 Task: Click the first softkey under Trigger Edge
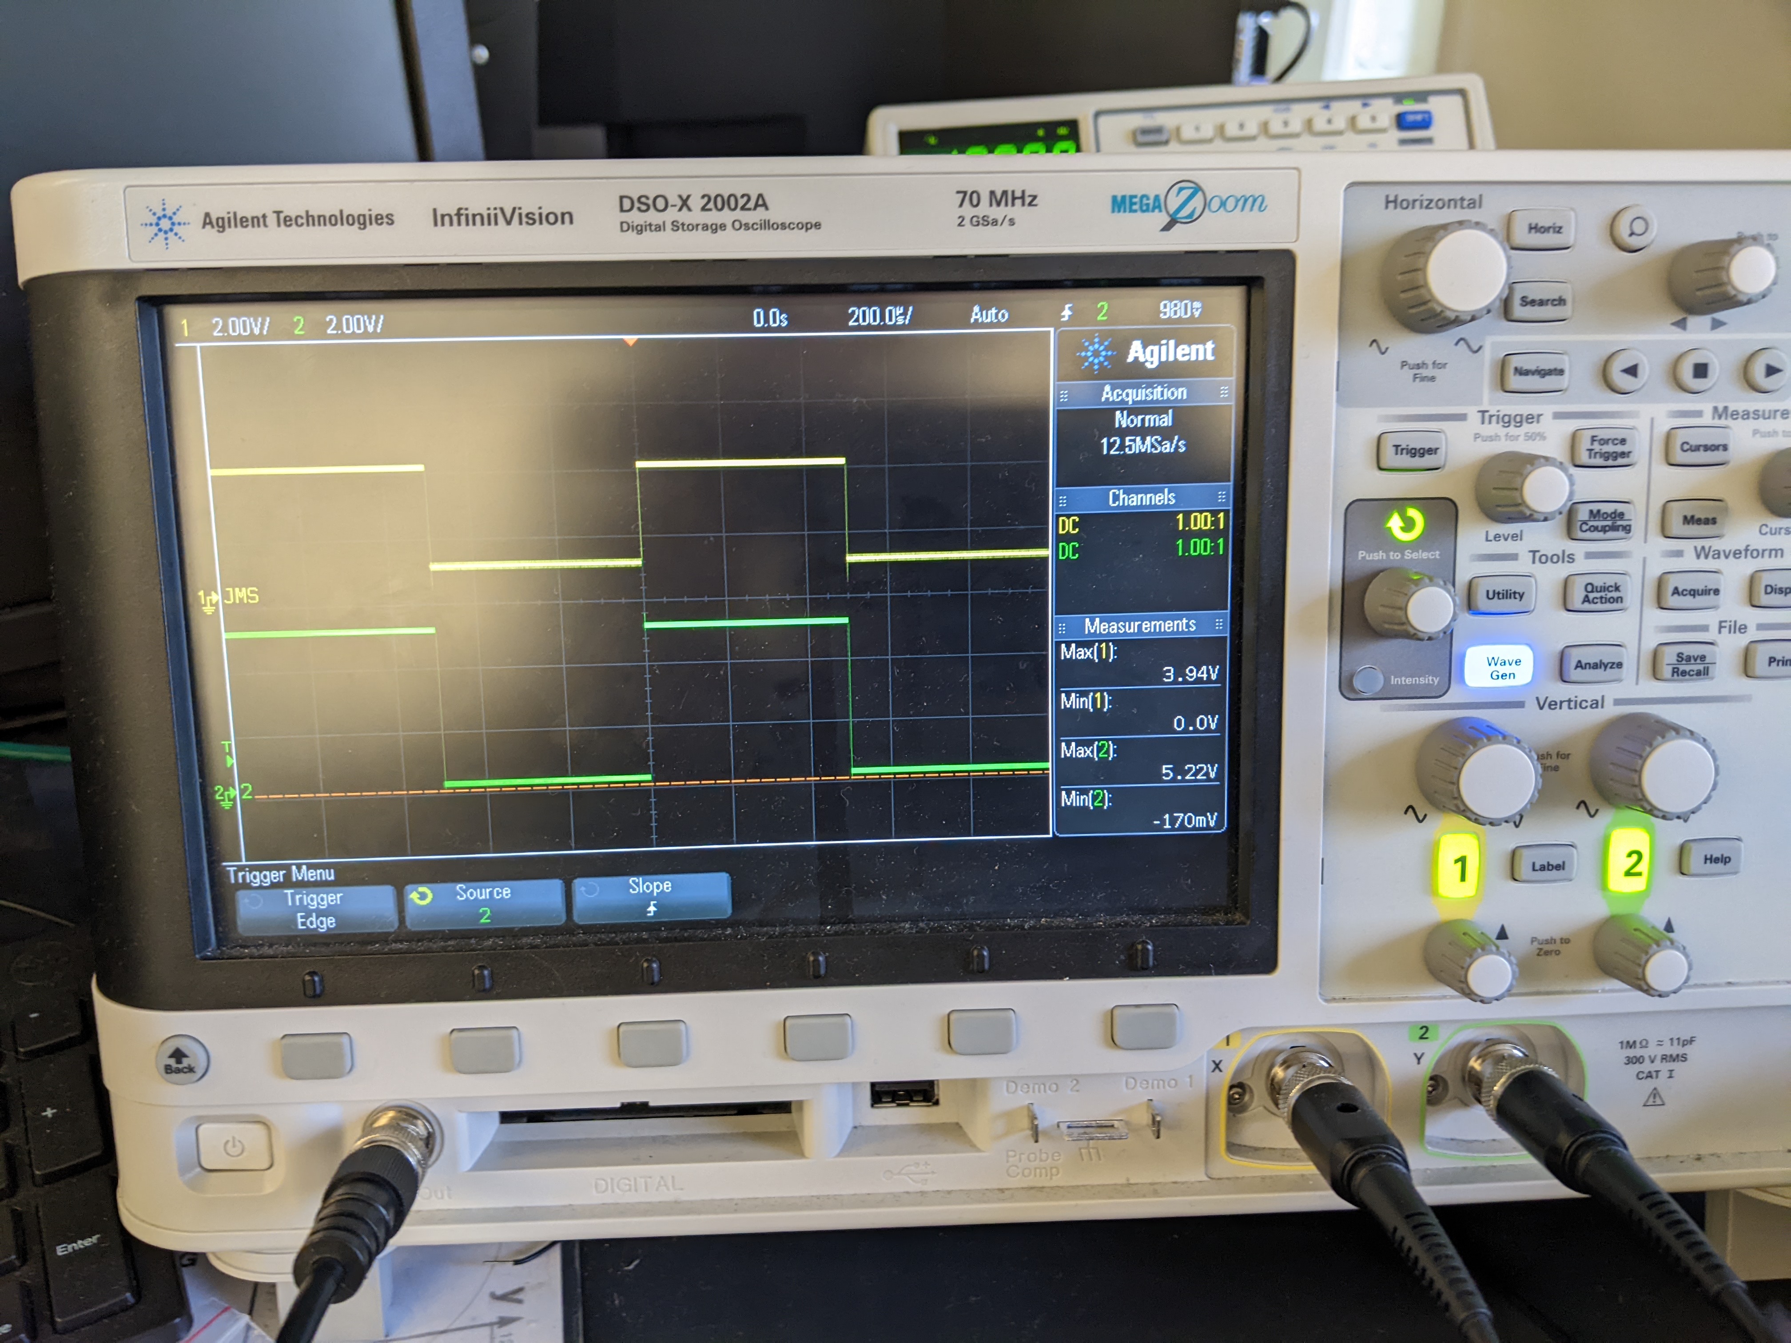point(316,1057)
